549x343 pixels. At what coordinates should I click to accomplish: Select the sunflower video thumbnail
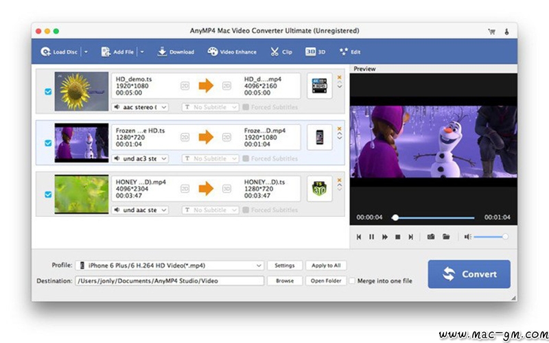[82, 91]
